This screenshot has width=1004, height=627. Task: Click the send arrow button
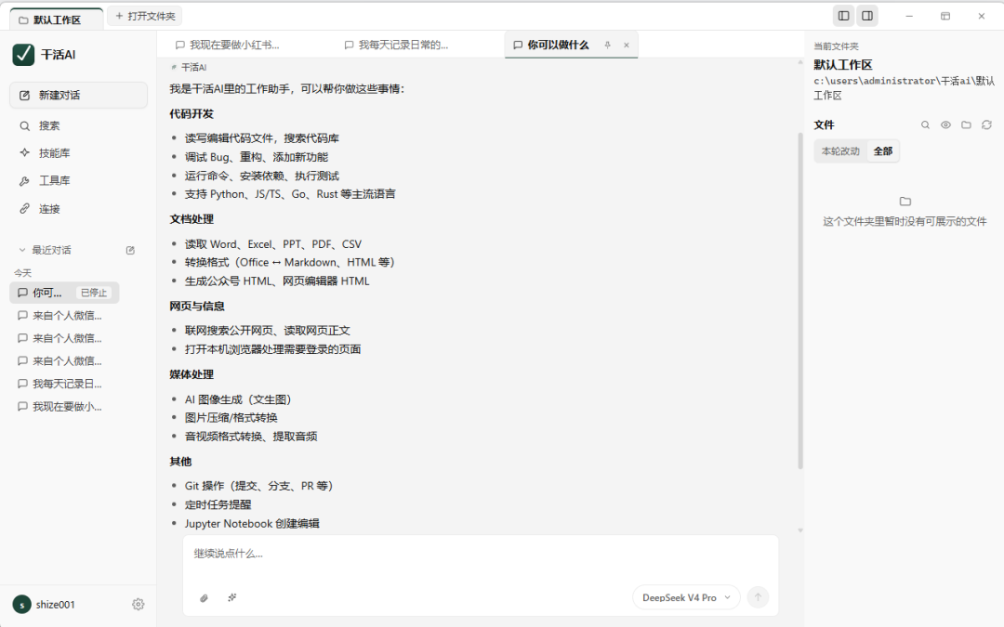point(759,597)
